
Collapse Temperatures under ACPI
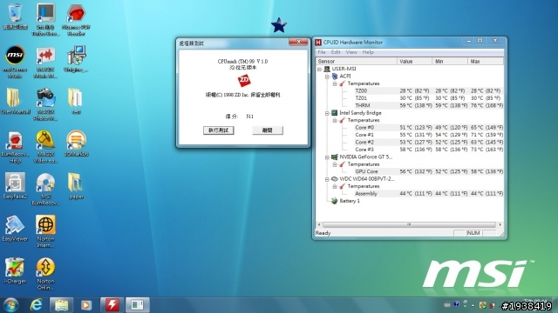point(335,83)
